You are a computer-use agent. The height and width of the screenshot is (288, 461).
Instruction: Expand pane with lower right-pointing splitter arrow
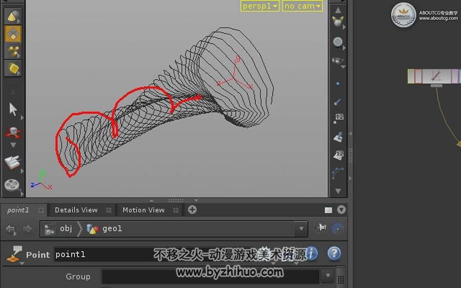point(350,178)
